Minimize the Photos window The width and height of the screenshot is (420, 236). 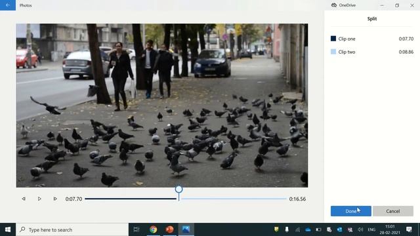click(382, 5)
